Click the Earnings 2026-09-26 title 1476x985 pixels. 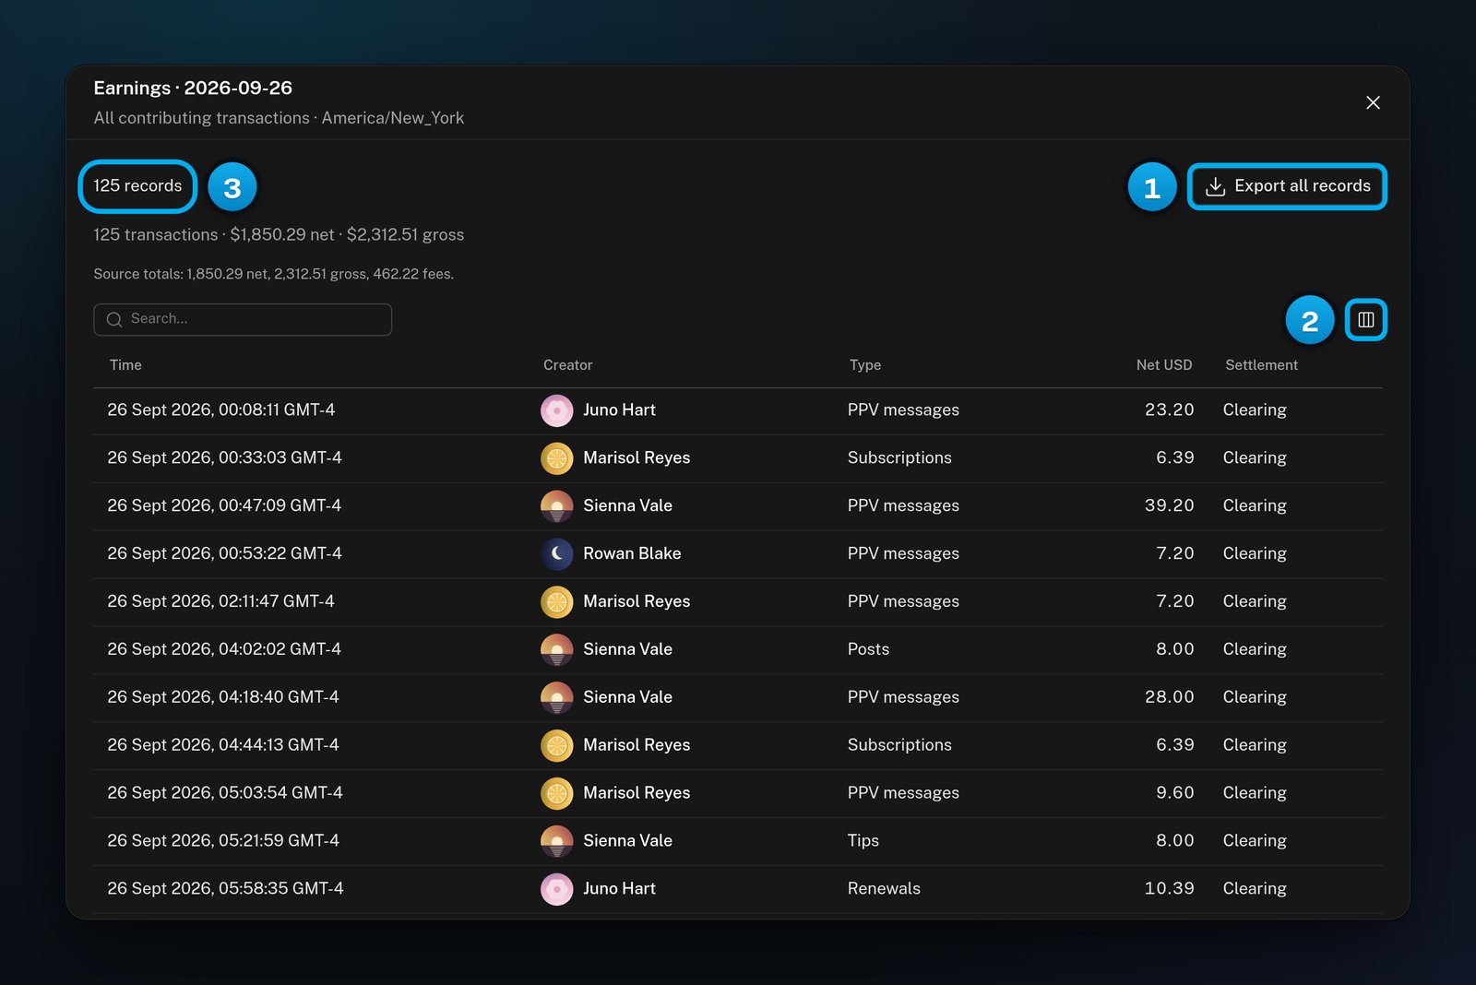pyautogui.click(x=193, y=89)
